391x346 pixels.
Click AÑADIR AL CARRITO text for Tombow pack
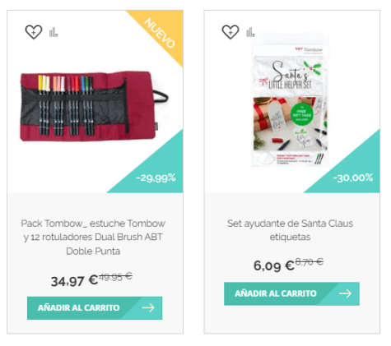pyautogui.click(x=78, y=308)
